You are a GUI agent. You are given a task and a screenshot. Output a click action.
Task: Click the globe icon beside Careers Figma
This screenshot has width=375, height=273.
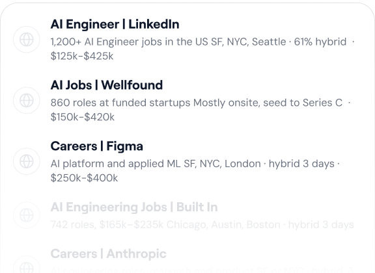tap(26, 161)
